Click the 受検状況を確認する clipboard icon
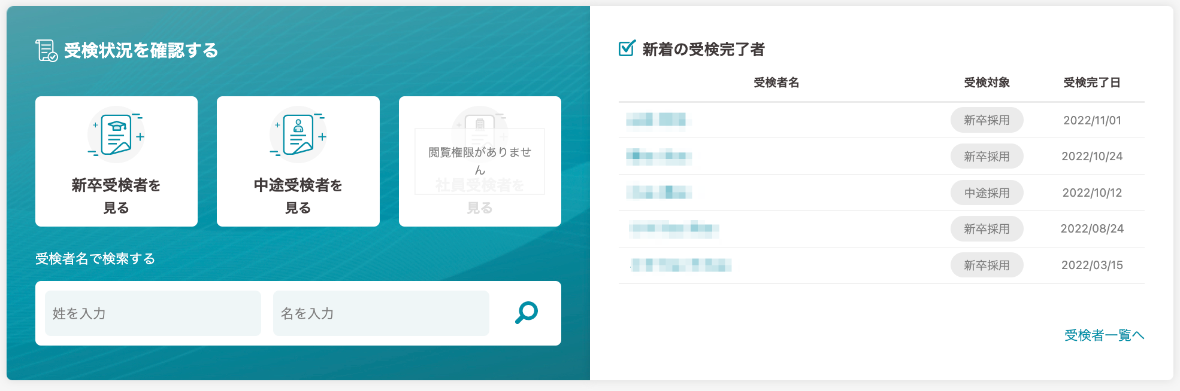This screenshot has width=1180, height=391. [x=47, y=51]
